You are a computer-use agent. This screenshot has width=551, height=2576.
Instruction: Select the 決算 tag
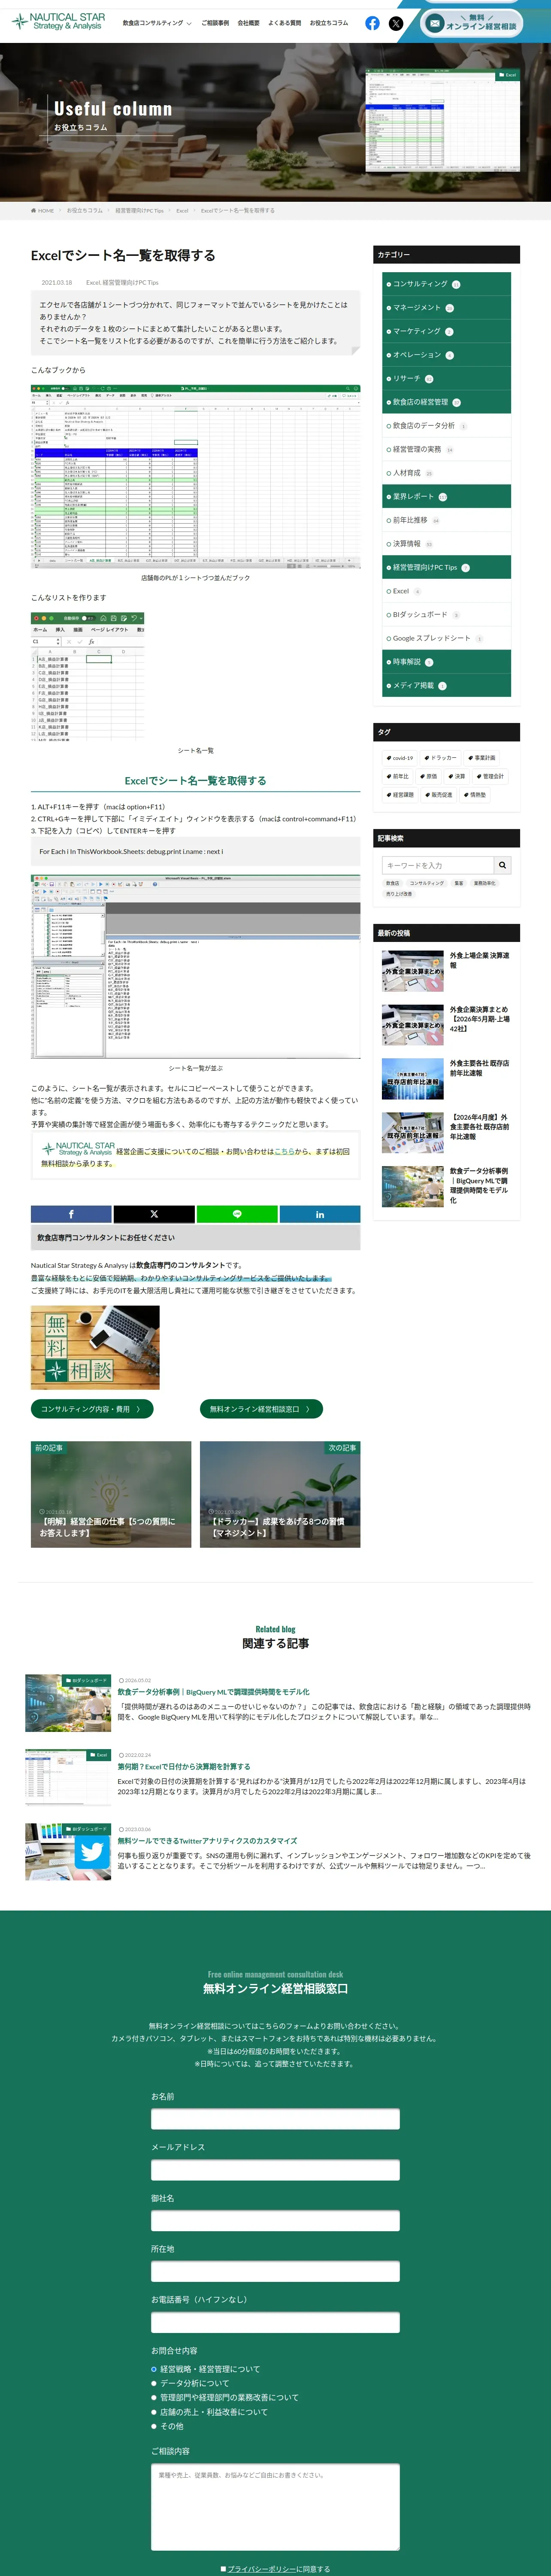(457, 776)
